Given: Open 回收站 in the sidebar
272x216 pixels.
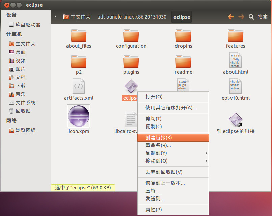Looking at the screenshot, I should (25, 111).
